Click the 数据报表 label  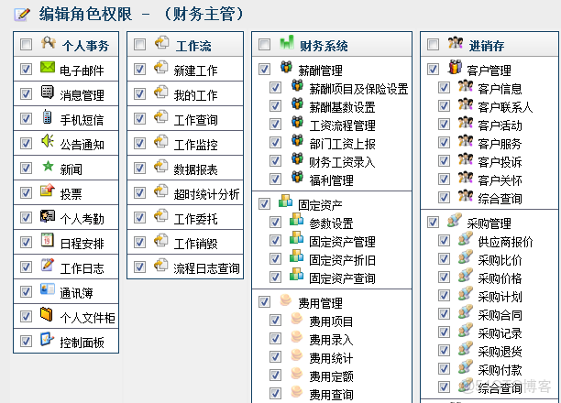point(195,169)
